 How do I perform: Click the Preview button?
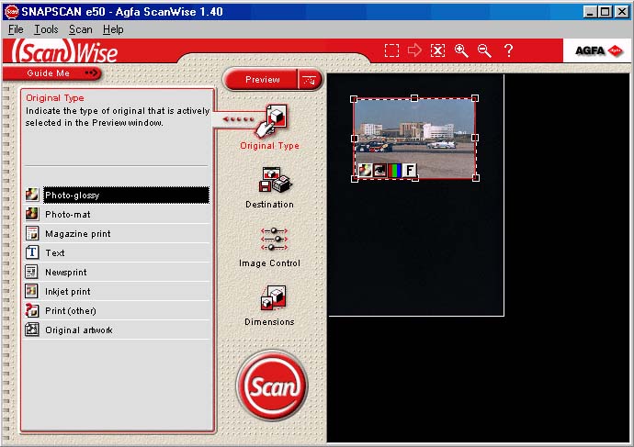coord(262,80)
